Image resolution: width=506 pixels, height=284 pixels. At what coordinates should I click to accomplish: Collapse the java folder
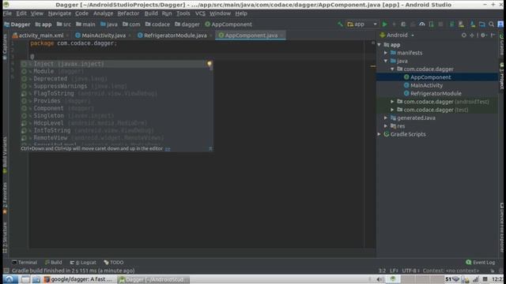pyautogui.click(x=386, y=61)
